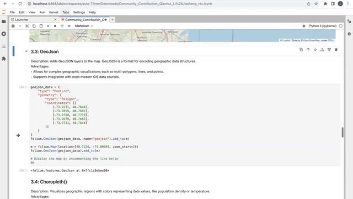Open the Tabs menu
Screen dimensions: 353x199
point(66,12)
